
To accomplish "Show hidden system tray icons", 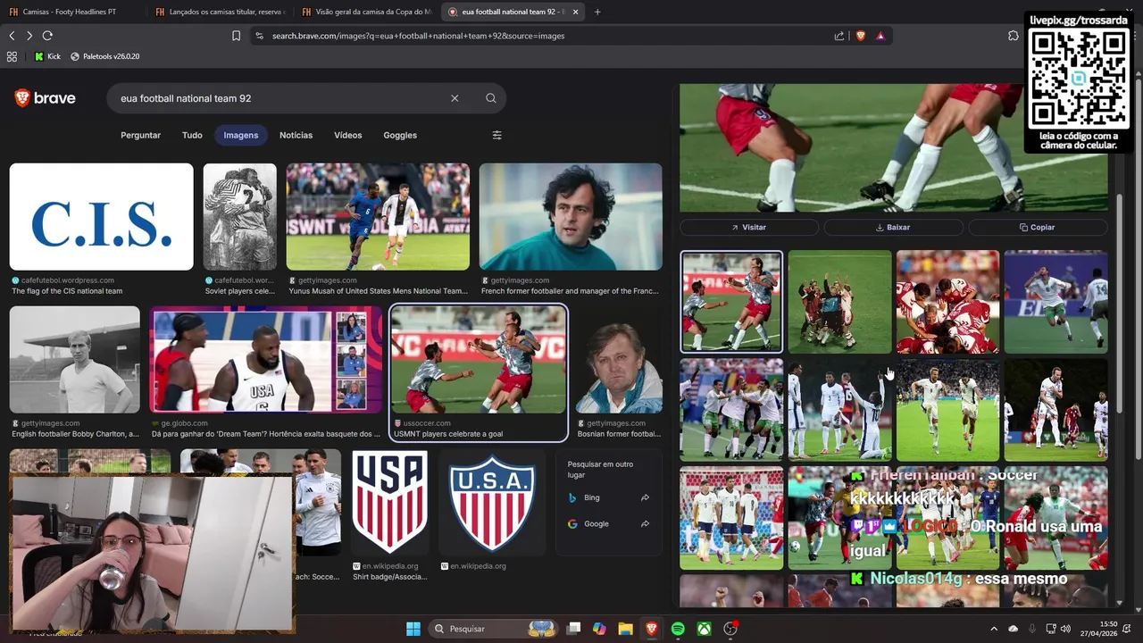I will (x=994, y=629).
